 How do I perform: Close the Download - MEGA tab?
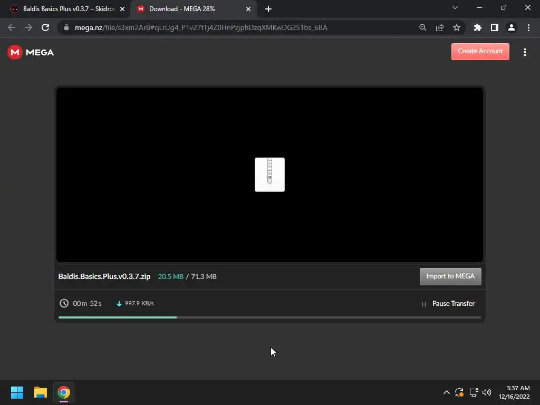click(x=248, y=9)
